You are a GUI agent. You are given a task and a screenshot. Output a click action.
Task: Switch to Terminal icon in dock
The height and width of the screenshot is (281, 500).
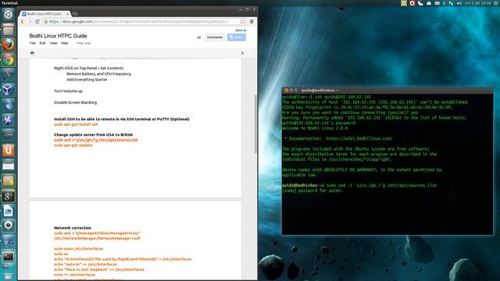(9, 256)
